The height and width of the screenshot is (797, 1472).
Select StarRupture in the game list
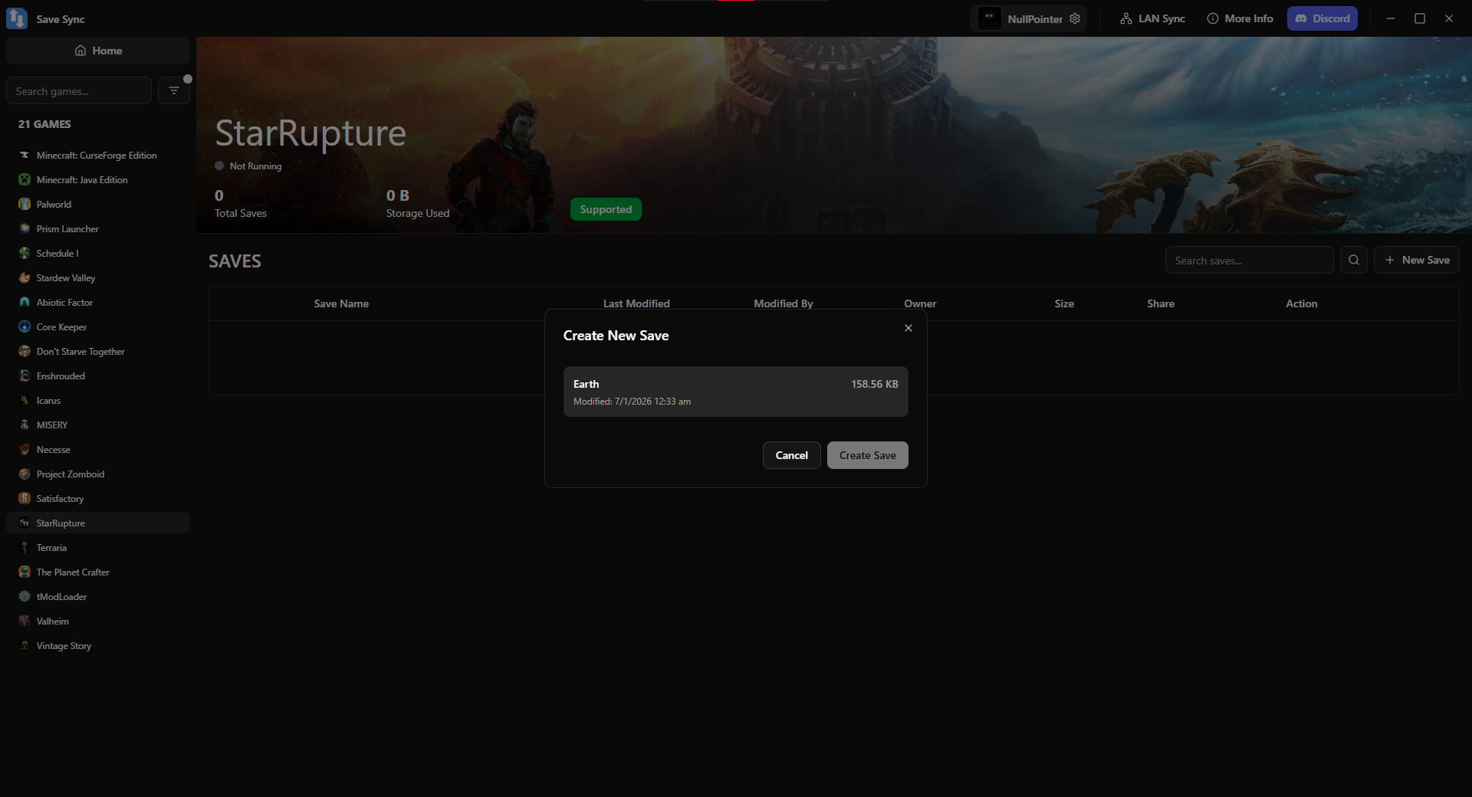98,523
